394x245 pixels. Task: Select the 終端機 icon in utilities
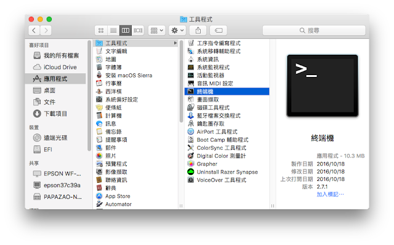pos(191,92)
